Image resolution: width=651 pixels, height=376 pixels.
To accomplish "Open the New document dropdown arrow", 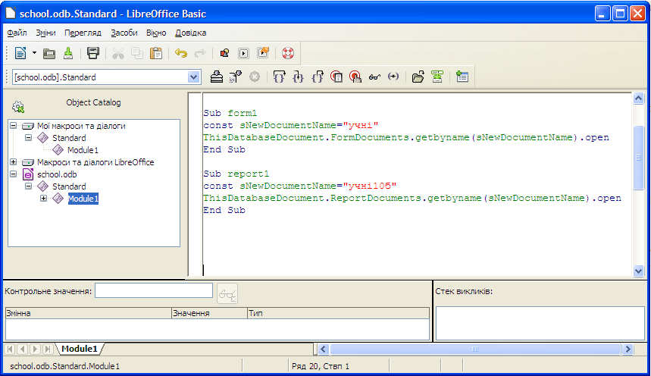I will click(x=34, y=53).
